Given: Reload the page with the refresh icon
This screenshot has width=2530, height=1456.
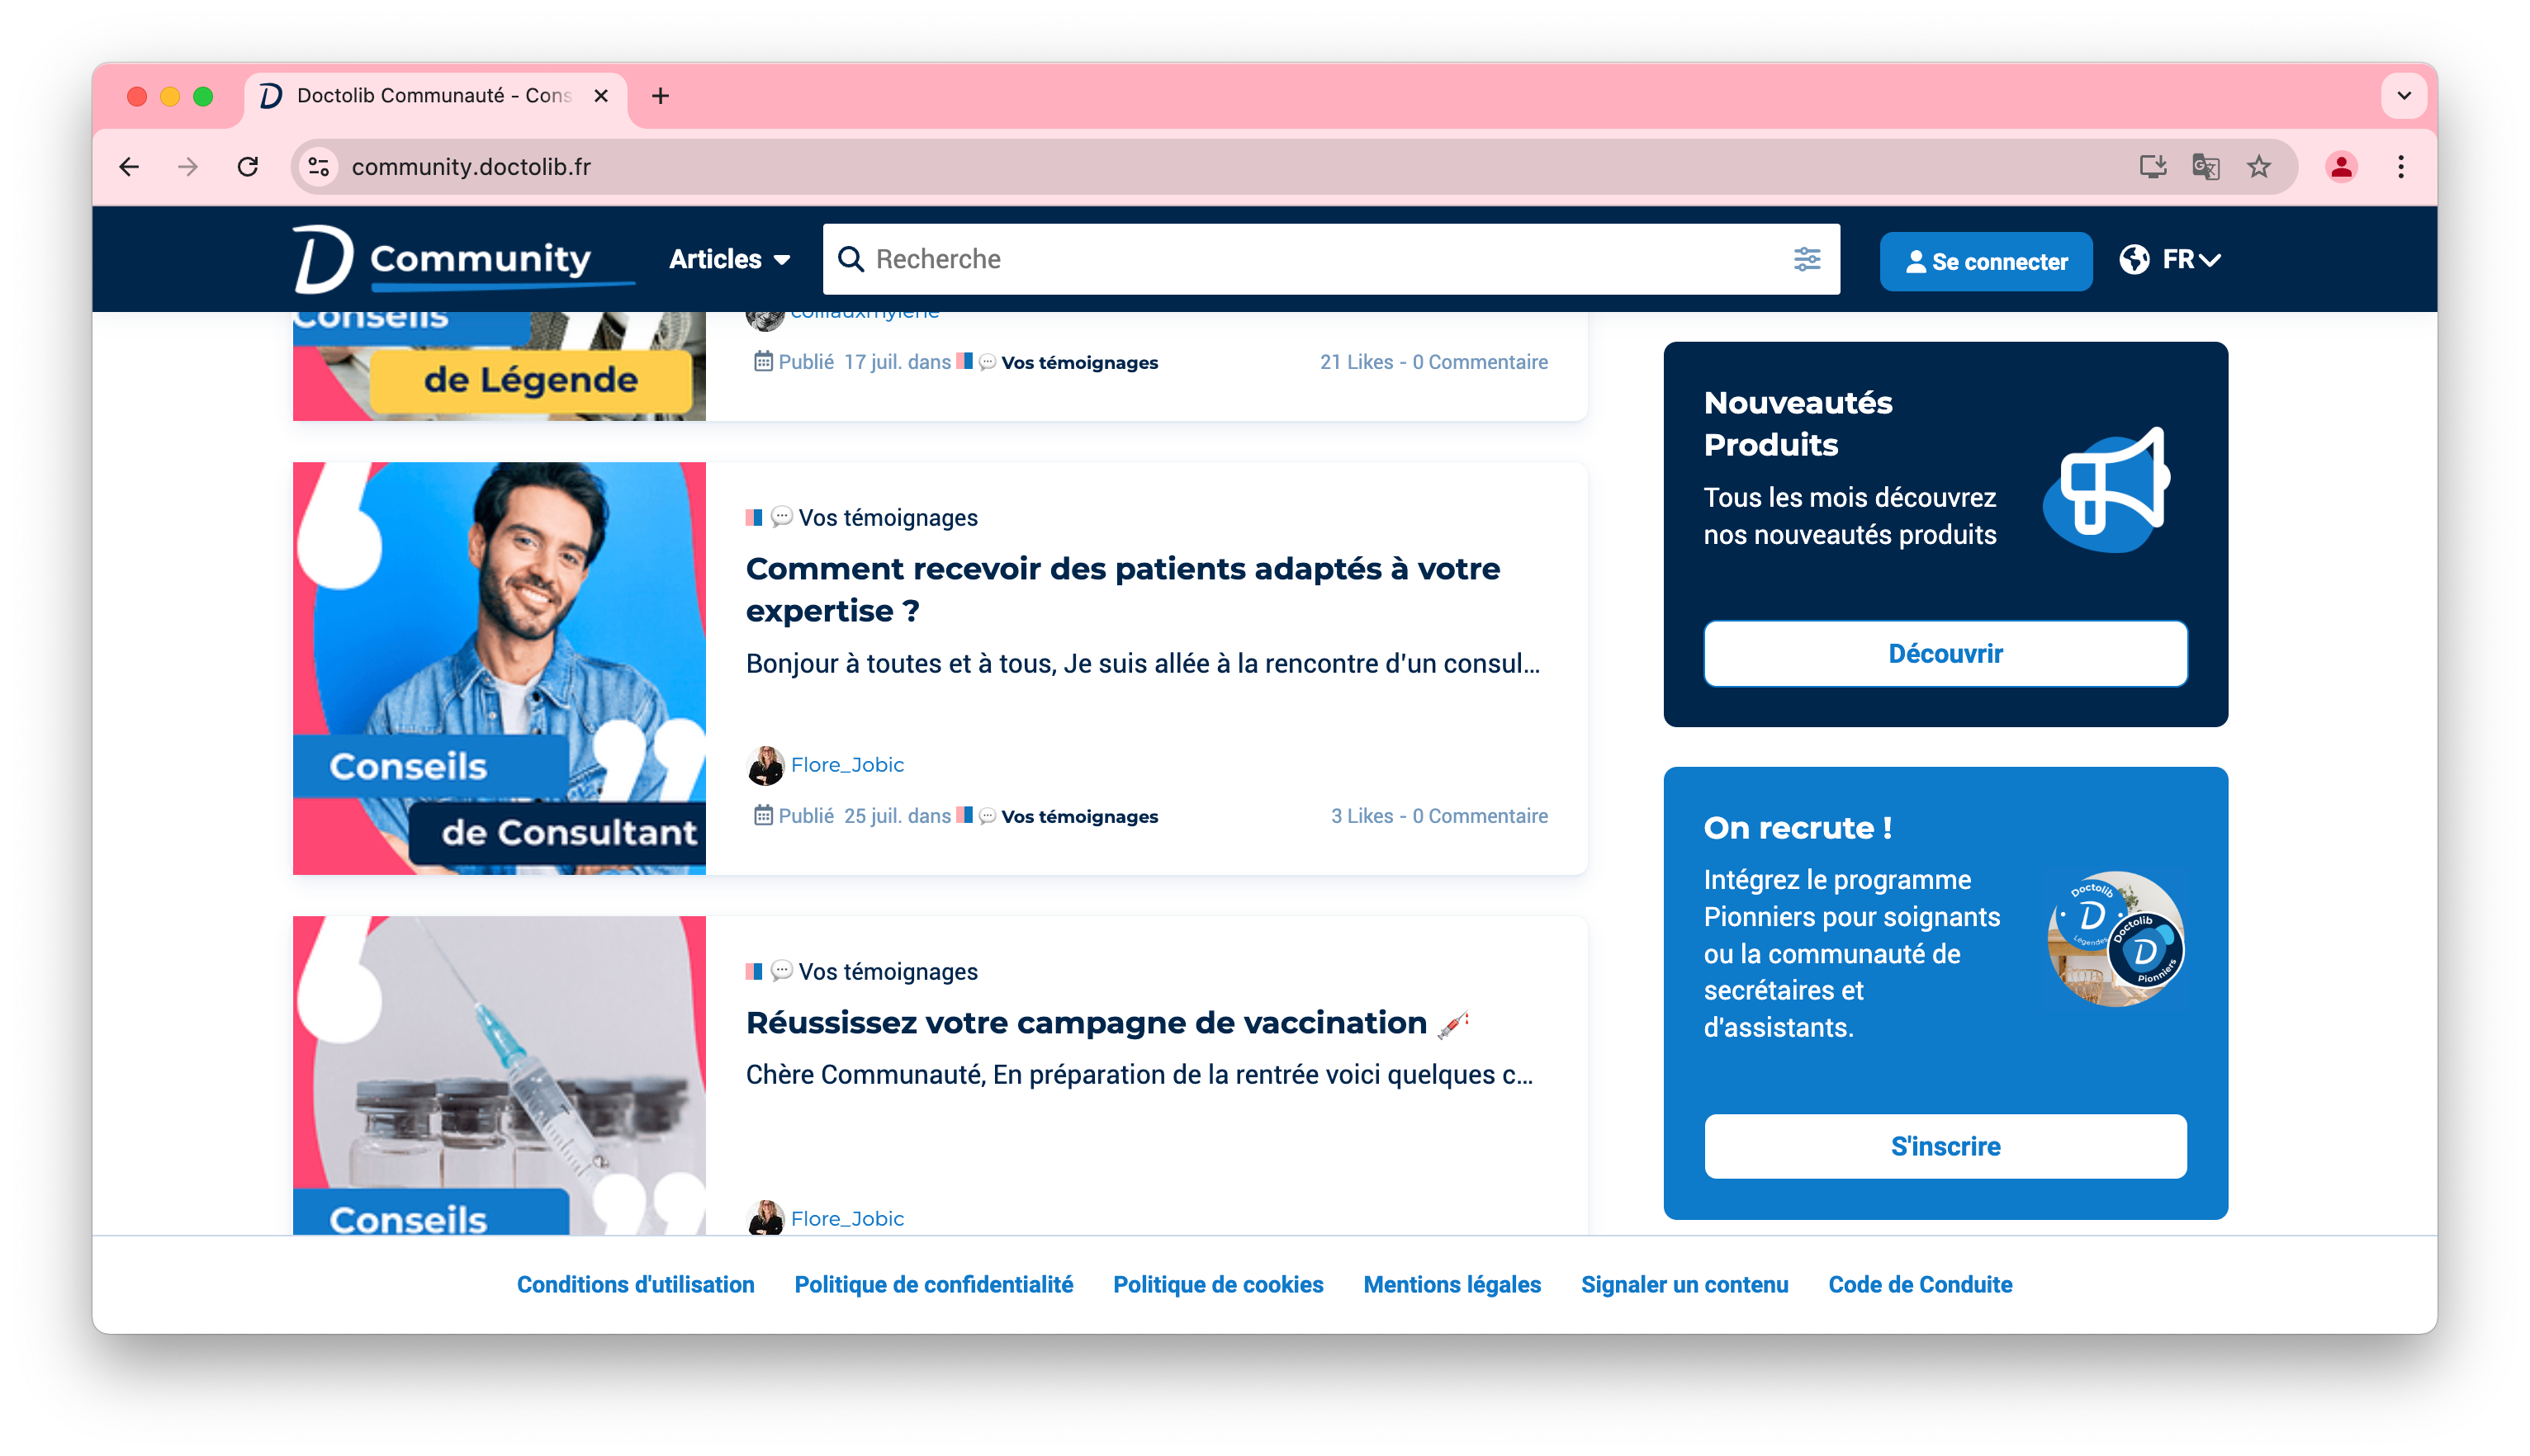Looking at the screenshot, I should tap(248, 166).
